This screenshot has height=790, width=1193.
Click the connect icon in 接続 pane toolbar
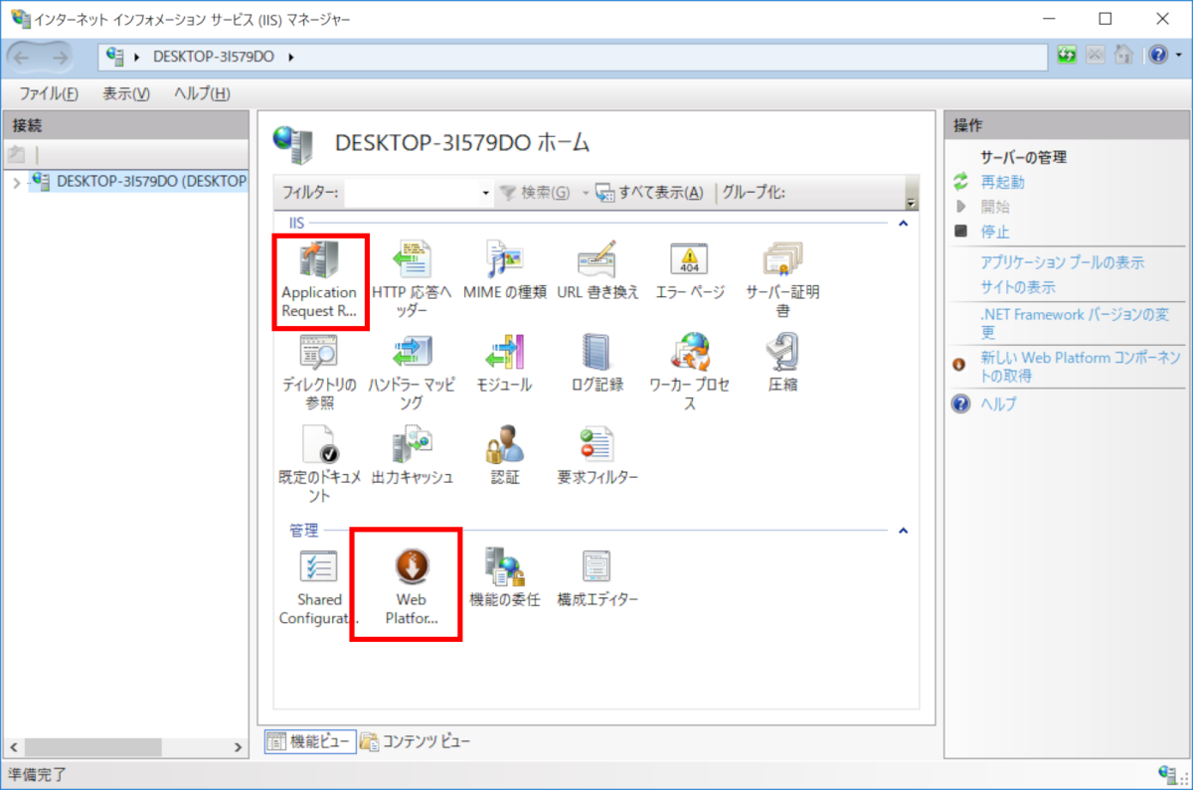pos(16,154)
